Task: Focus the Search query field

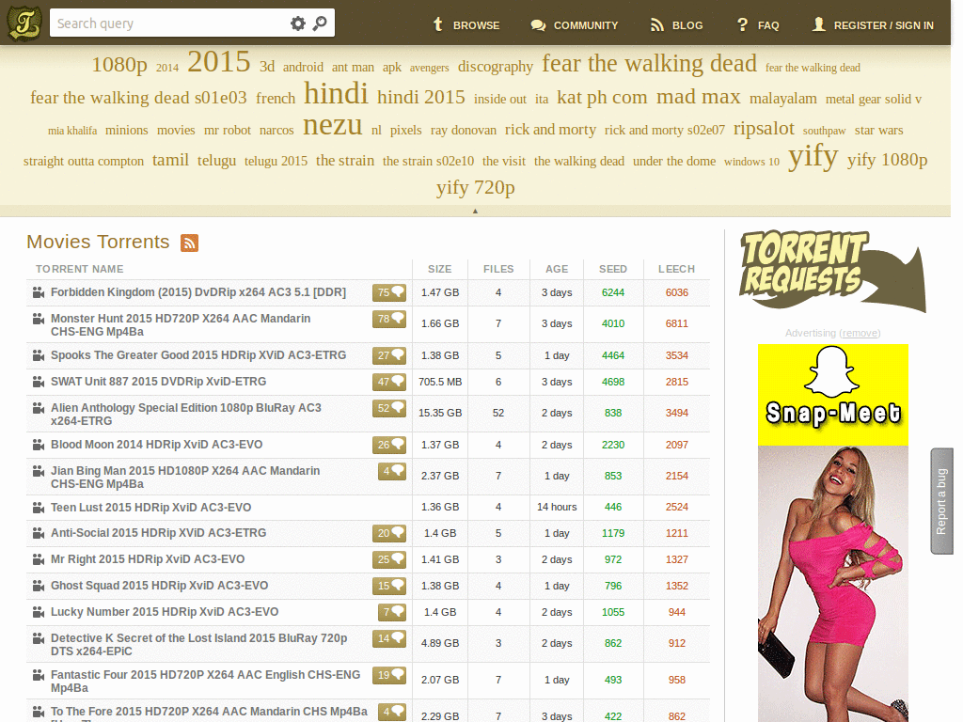Action: coord(169,24)
